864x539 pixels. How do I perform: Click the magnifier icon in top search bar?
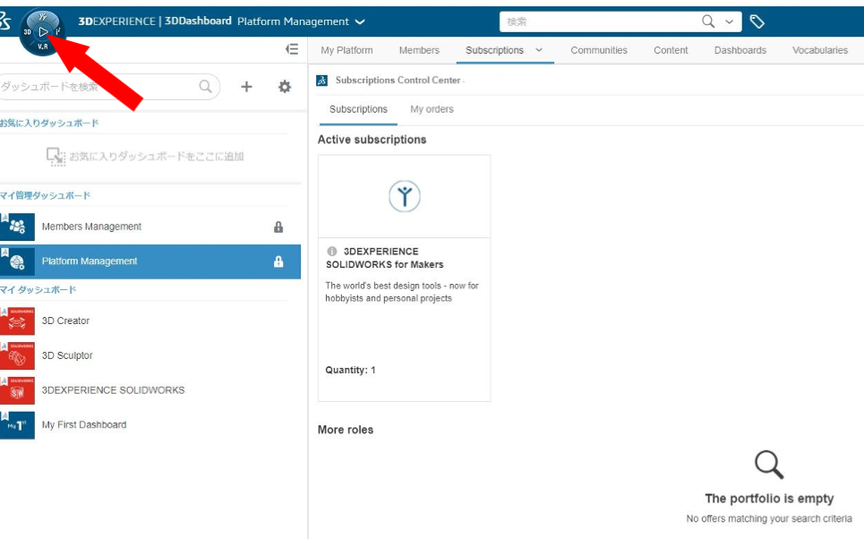(x=708, y=21)
